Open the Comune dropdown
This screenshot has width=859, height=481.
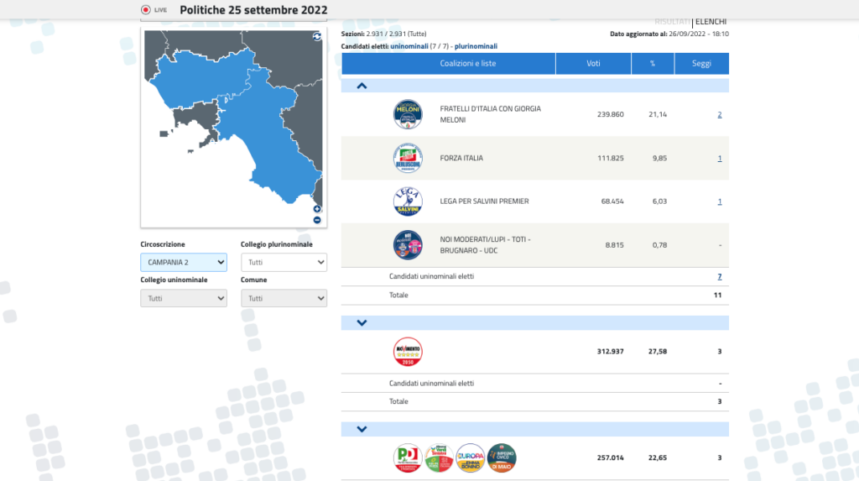(284, 298)
